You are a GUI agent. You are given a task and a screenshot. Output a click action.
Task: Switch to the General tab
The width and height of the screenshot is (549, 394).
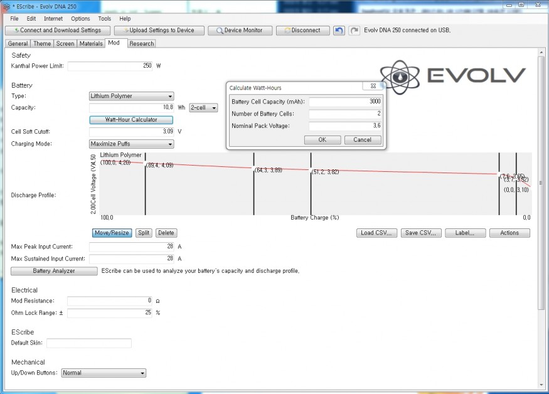pyautogui.click(x=18, y=43)
